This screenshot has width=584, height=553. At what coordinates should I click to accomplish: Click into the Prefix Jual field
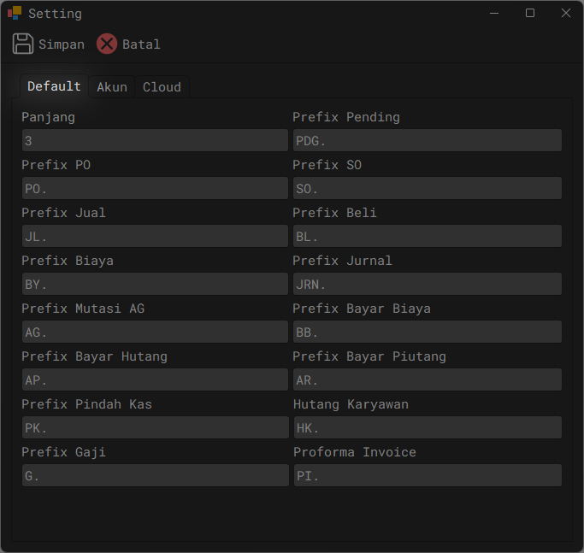pyautogui.click(x=155, y=236)
